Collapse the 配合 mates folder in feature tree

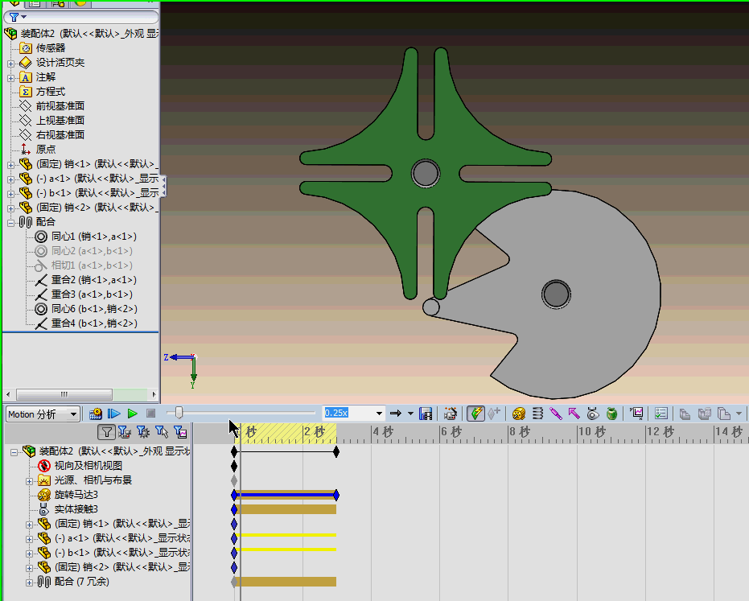pyautogui.click(x=10, y=223)
